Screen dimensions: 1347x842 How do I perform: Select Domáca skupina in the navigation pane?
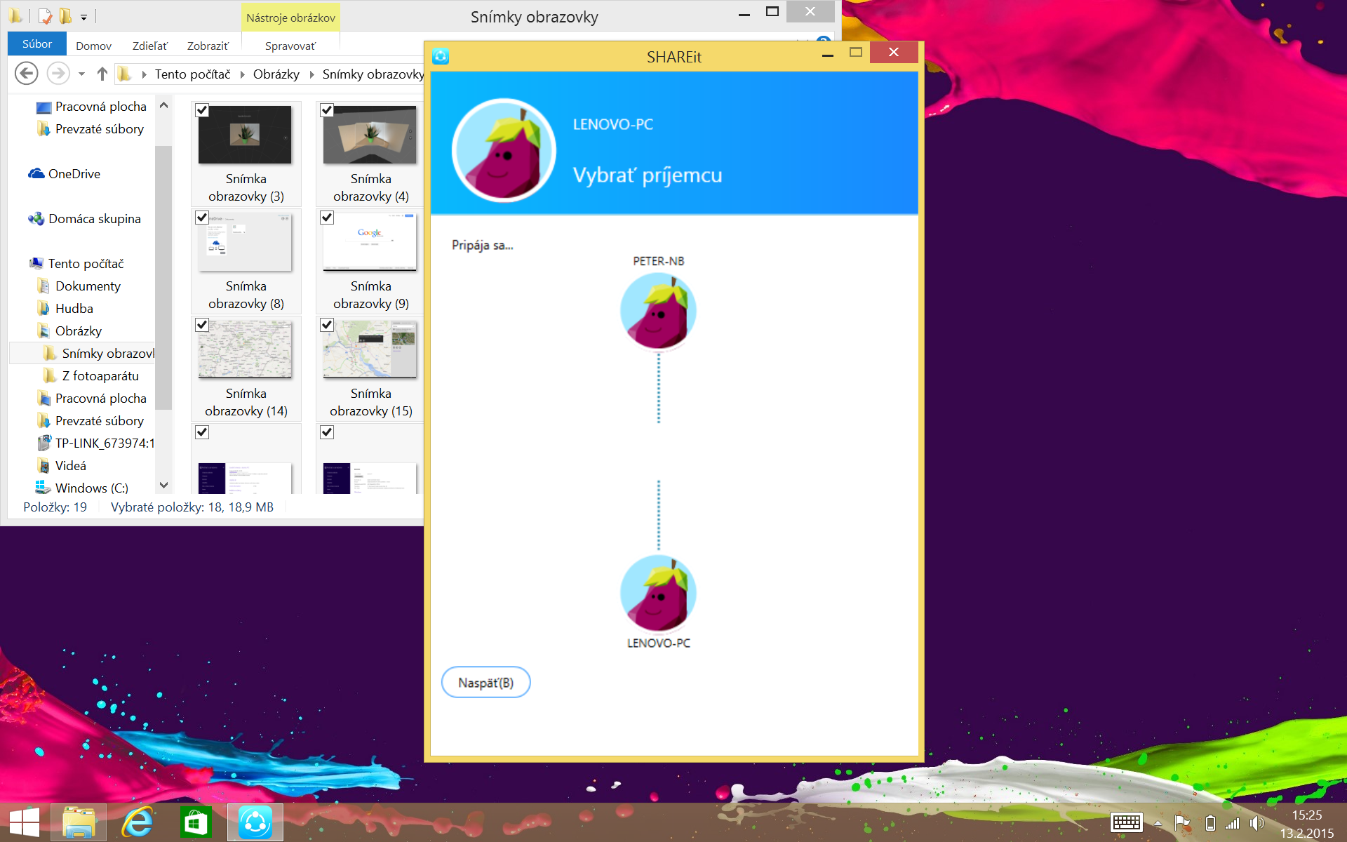95,219
